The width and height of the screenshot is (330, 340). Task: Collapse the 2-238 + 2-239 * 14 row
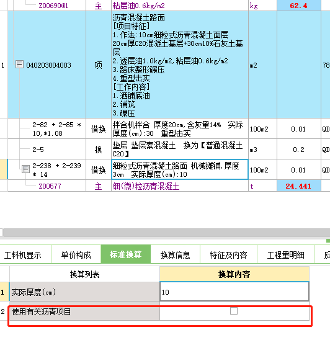25,169
